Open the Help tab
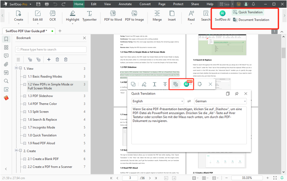 tap(210, 4)
